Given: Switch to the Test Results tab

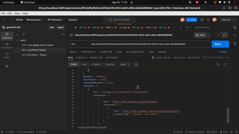Looking at the screenshot, I should 112,58.
